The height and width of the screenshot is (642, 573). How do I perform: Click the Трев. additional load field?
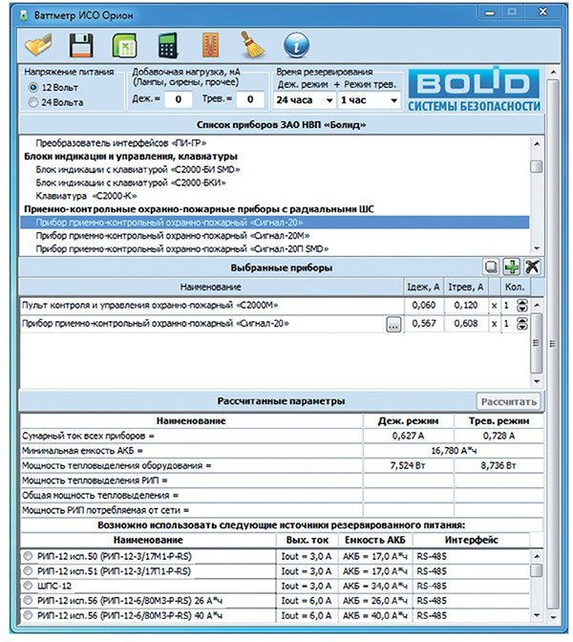(250, 99)
